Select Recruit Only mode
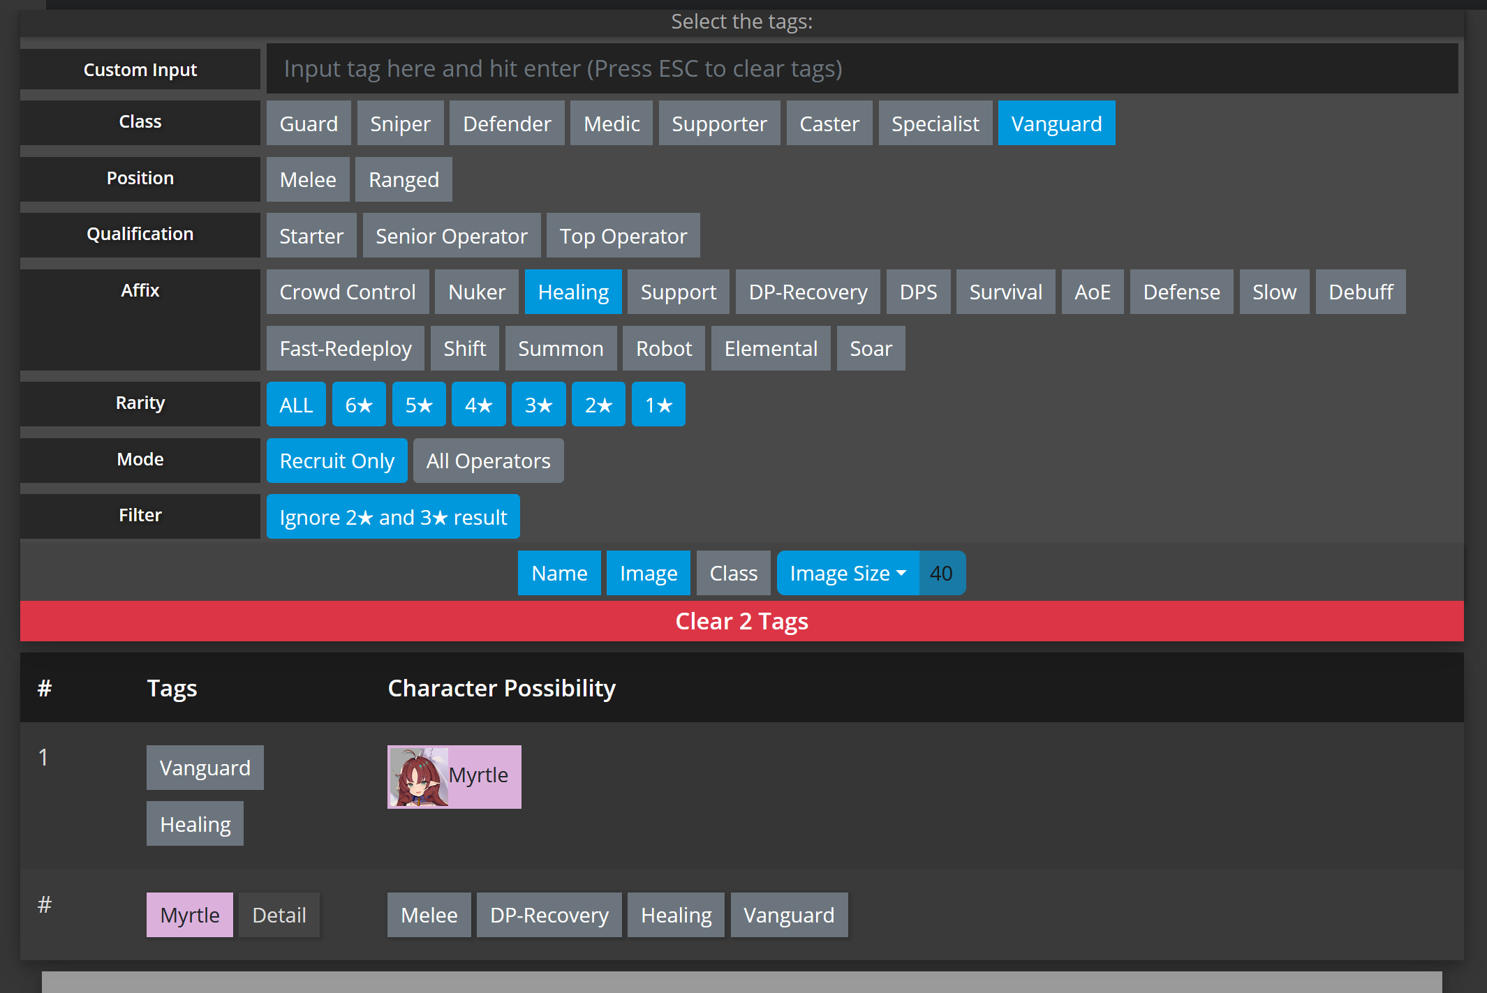 coord(336,461)
